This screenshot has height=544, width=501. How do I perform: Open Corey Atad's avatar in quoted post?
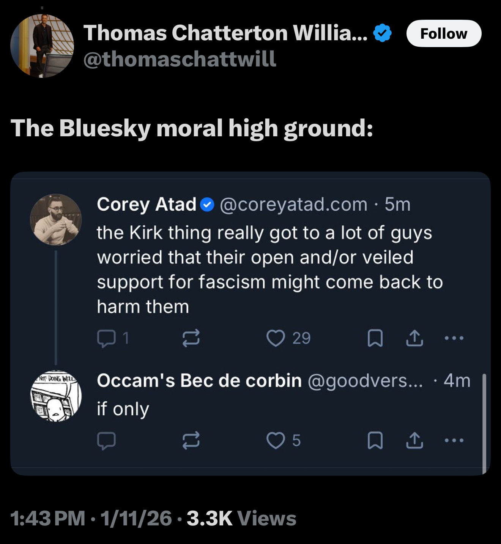pyautogui.click(x=56, y=219)
